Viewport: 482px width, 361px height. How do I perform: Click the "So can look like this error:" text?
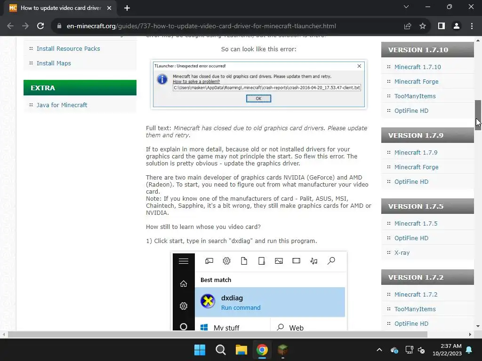[x=259, y=49]
